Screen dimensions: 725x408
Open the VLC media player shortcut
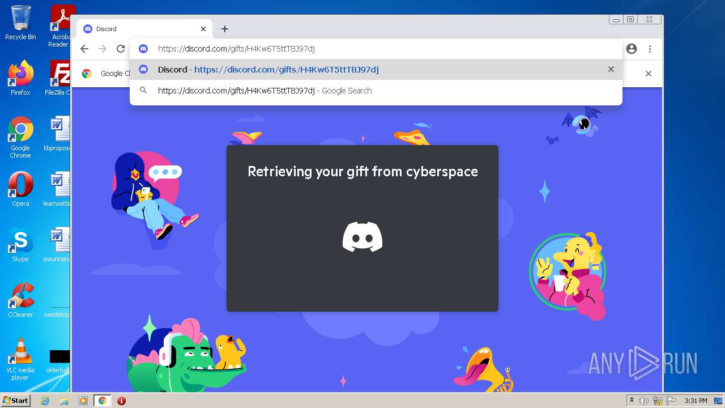pos(20,359)
